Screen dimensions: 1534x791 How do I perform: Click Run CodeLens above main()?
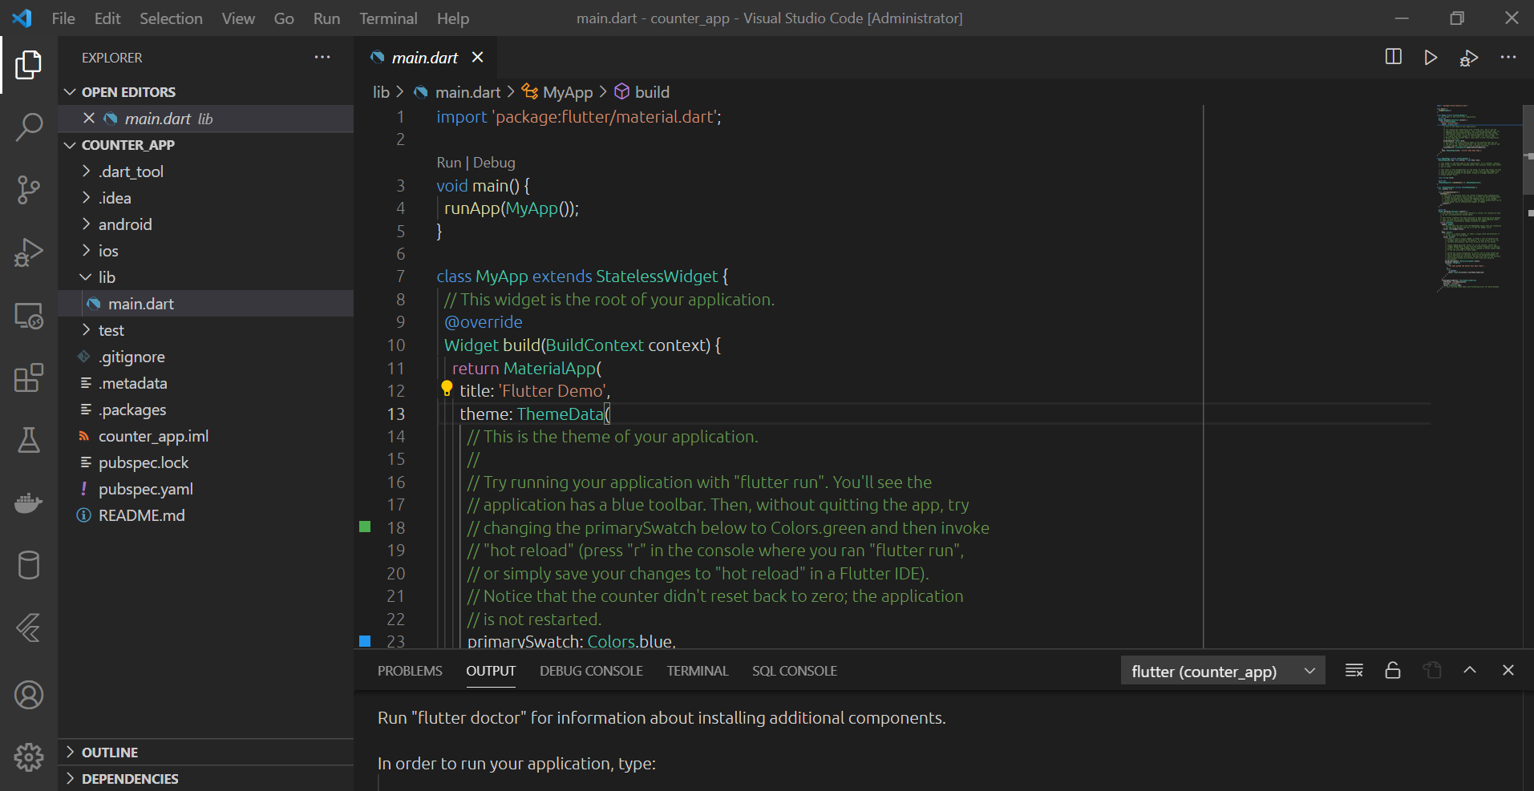tap(449, 163)
